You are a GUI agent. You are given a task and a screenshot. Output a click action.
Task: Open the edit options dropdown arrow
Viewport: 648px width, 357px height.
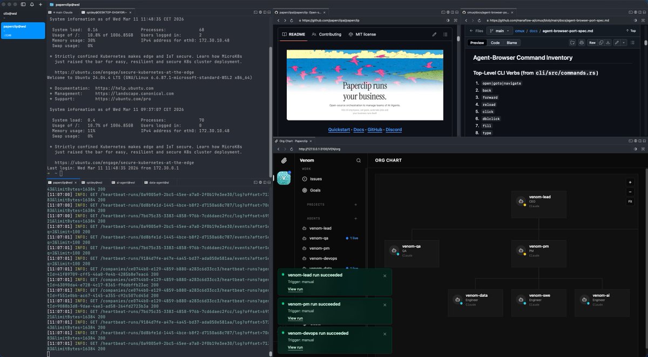click(x=624, y=43)
